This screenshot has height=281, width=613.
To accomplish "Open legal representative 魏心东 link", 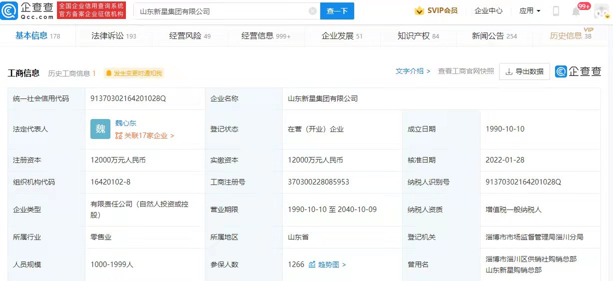I will coord(126,123).
